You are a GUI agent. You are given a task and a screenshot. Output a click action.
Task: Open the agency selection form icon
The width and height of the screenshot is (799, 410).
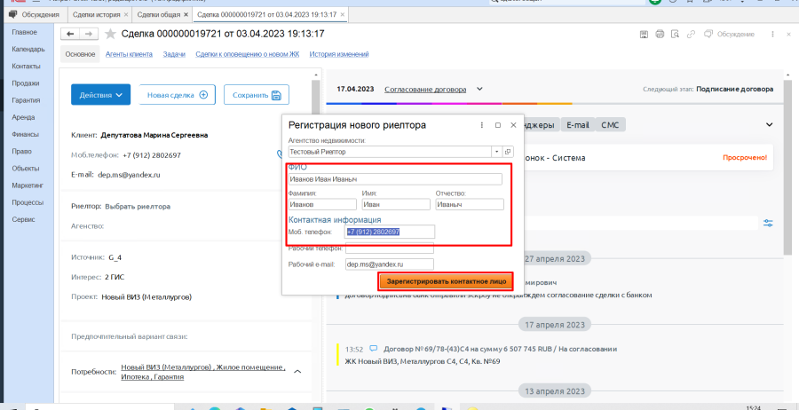click(x=509, y=152)
